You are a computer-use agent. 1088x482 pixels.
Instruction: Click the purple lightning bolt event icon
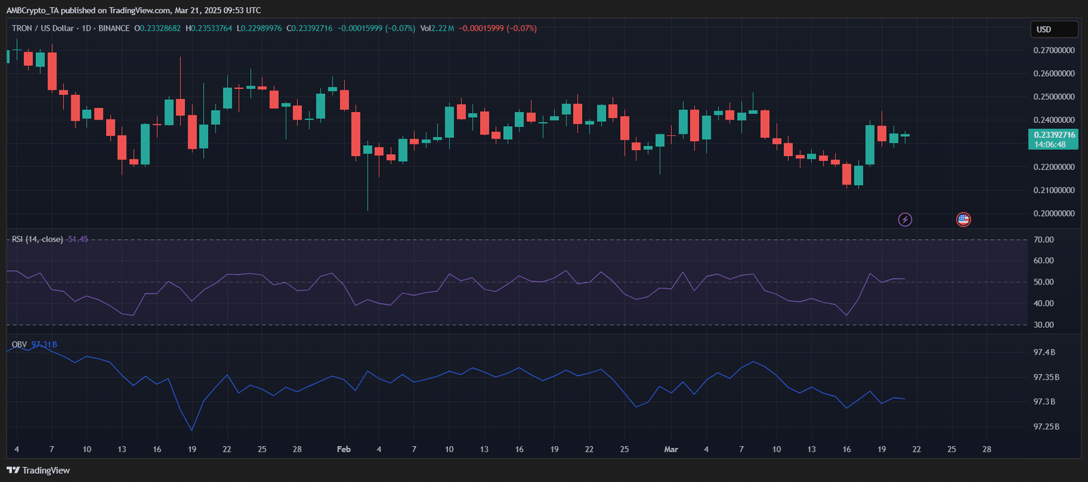[x=904, y=219]
